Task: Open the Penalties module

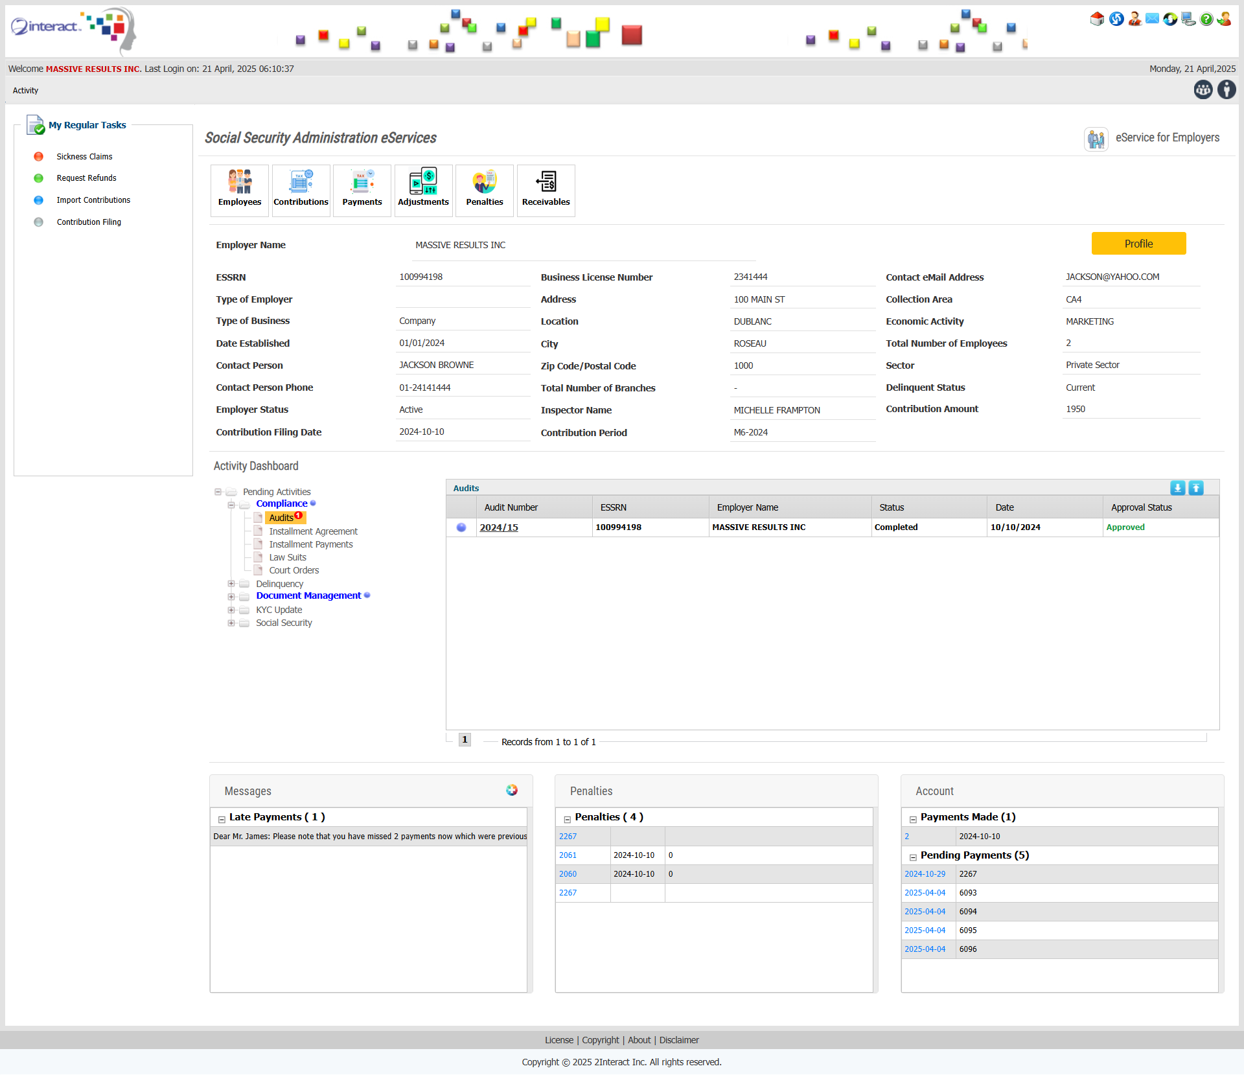Action: point(484,190)
